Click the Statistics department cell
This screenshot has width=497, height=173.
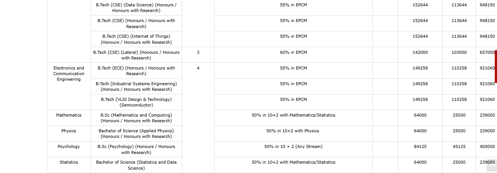(69, 162)
